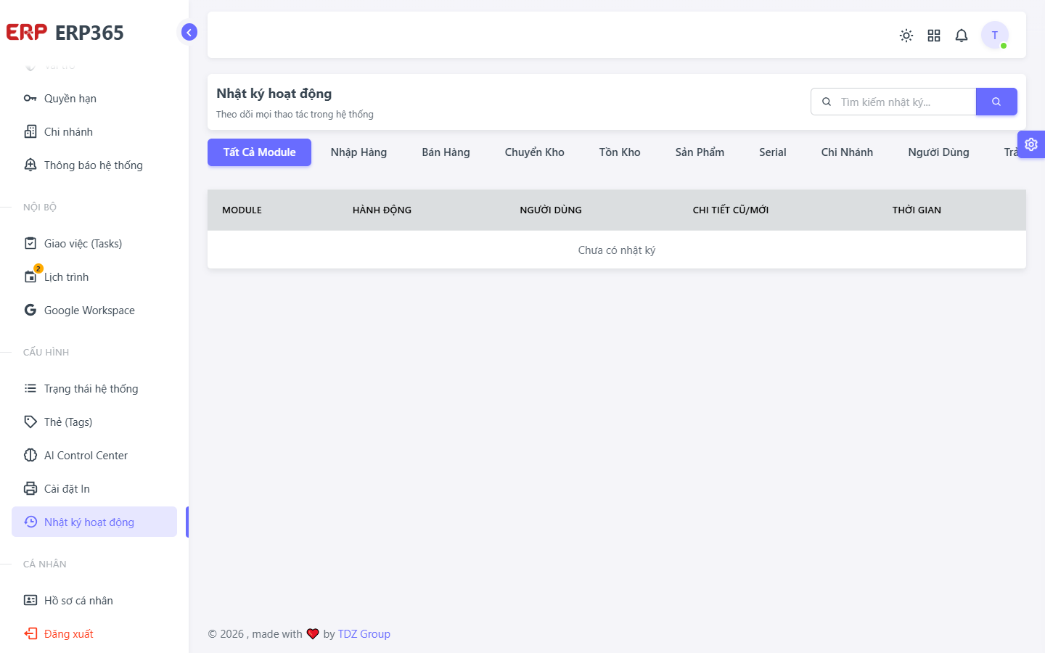This screenshot has width=1045, height=653.
Task: Follow the TDZ Group link
Action: 364,634
